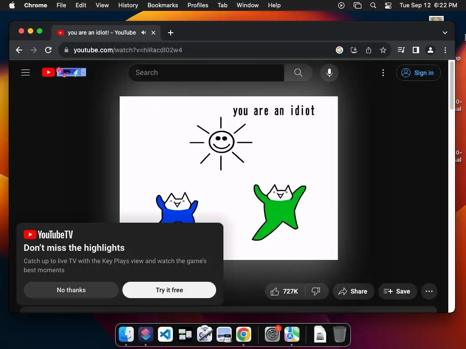Open the Chrome profile menu
Screen dimensions: 466x349
431,50
